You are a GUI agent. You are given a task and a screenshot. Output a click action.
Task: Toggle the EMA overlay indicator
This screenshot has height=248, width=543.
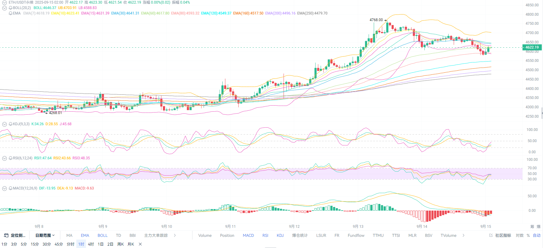(85, 235)
